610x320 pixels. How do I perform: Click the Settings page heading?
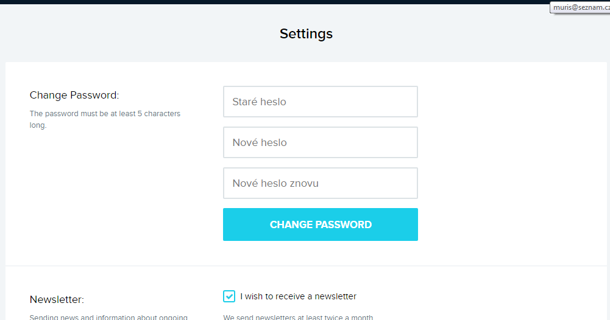[x=306, y=33]
